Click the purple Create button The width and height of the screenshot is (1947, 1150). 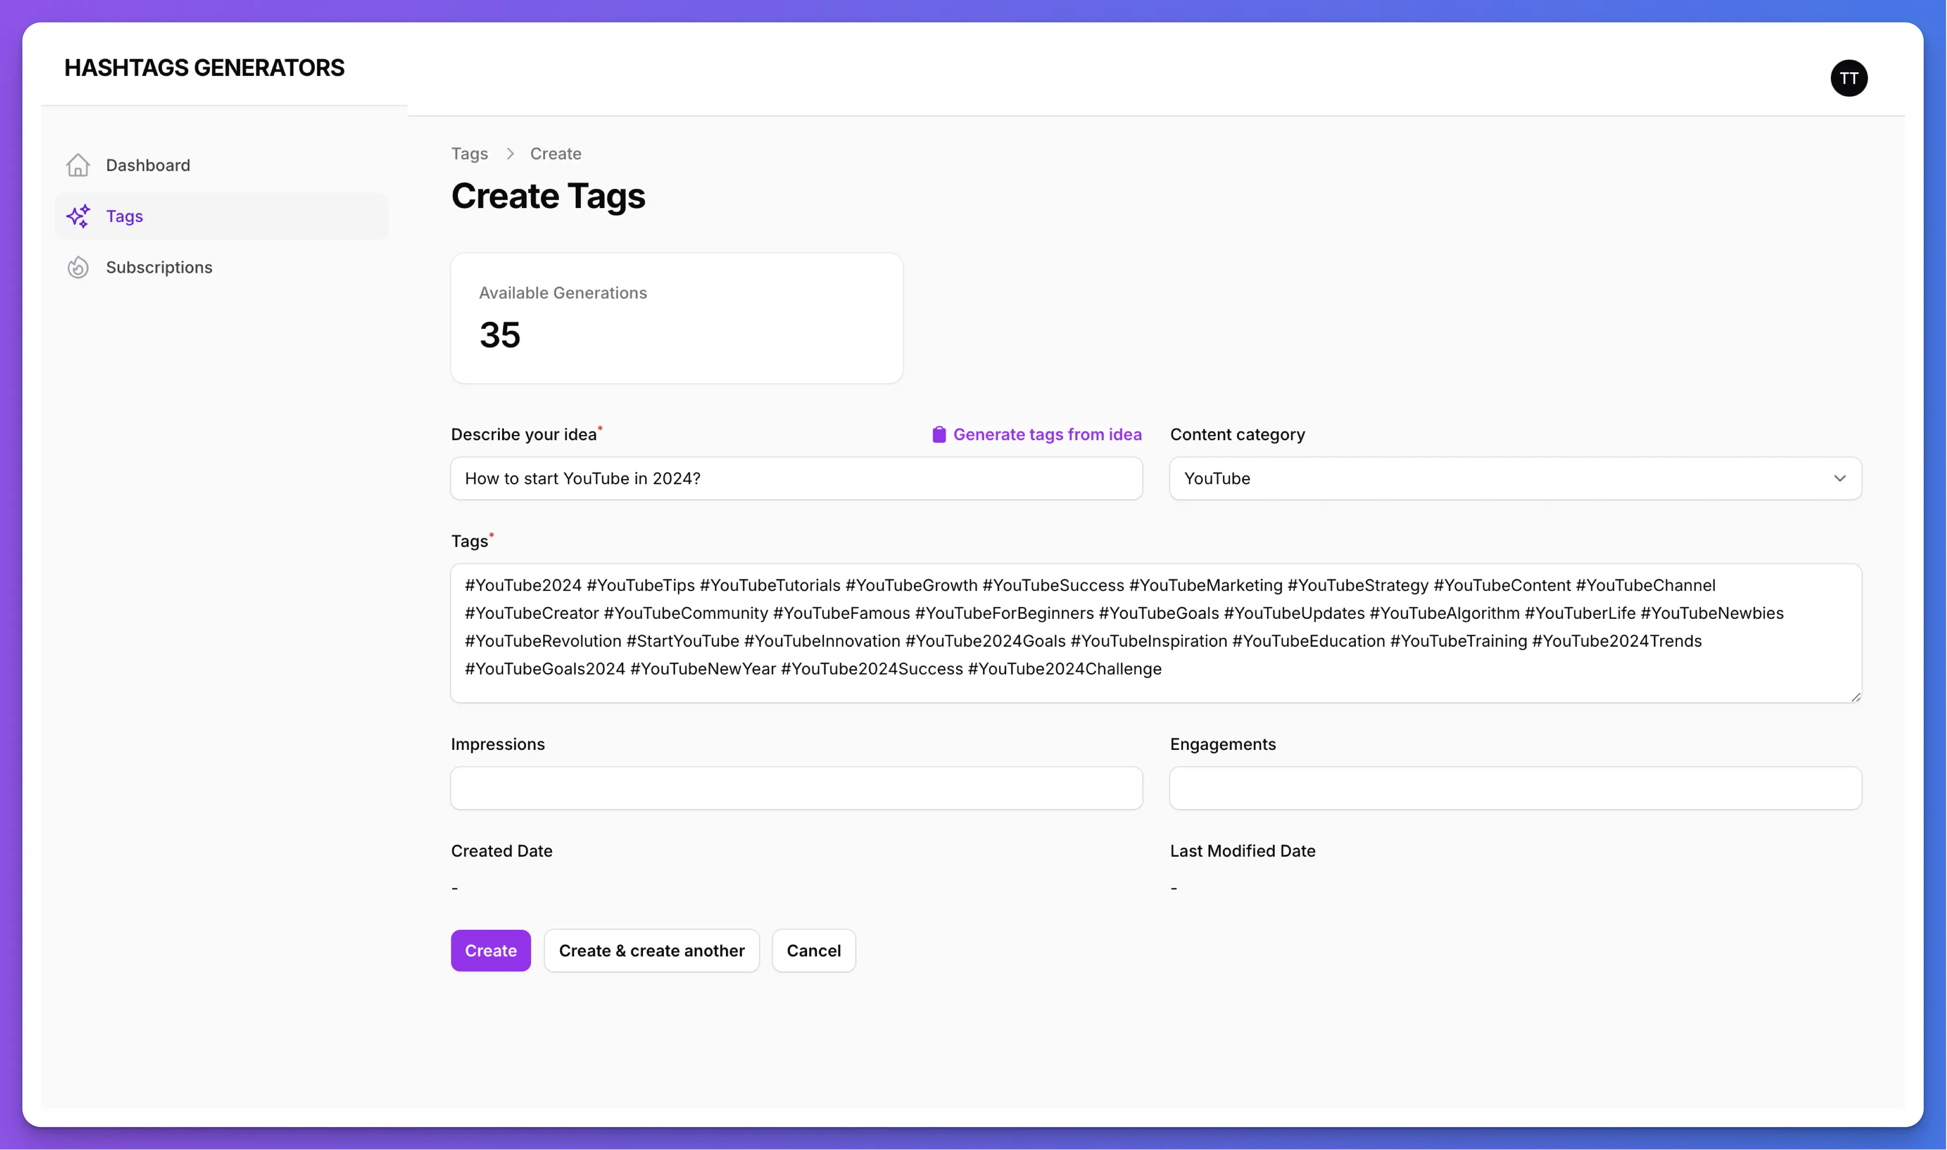coord(490,951)
